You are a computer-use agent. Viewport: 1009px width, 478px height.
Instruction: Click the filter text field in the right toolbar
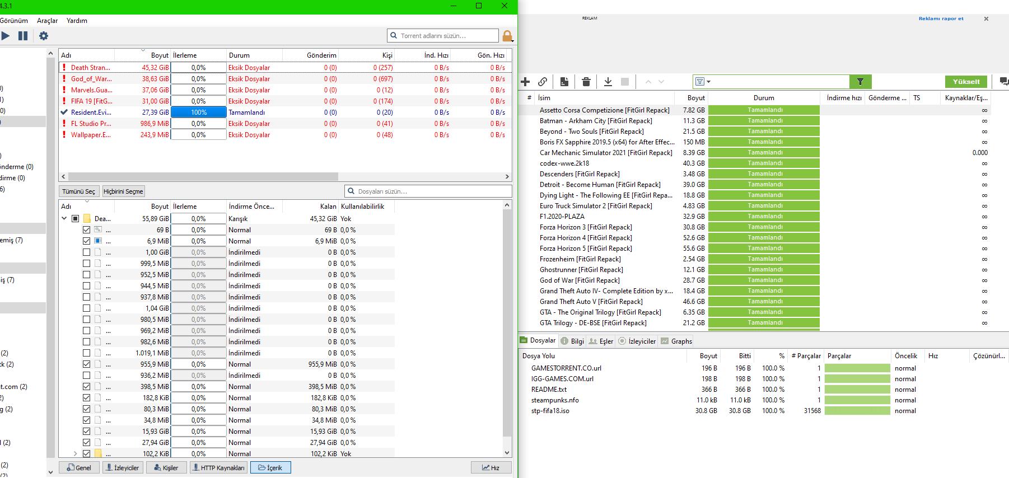pos(781,82)
